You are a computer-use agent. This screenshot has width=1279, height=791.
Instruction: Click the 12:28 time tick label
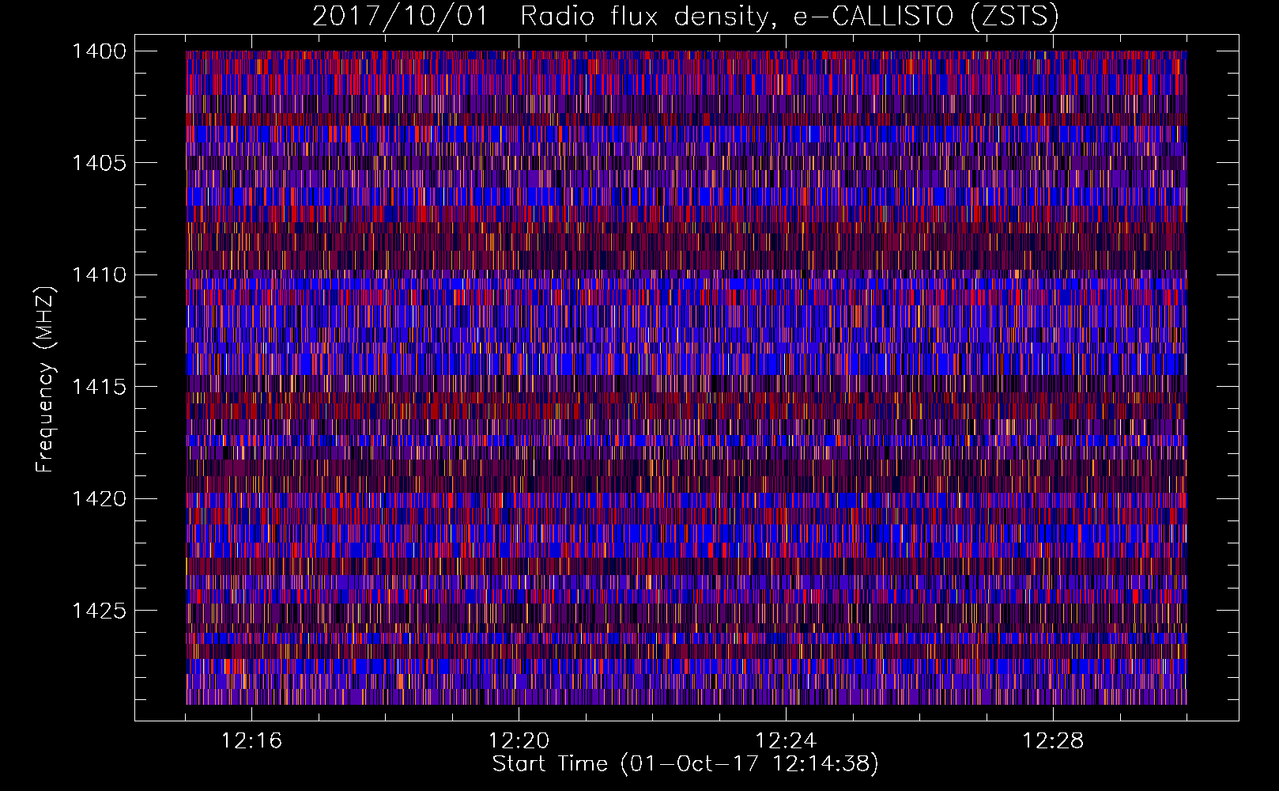(x=1053, y=741)
